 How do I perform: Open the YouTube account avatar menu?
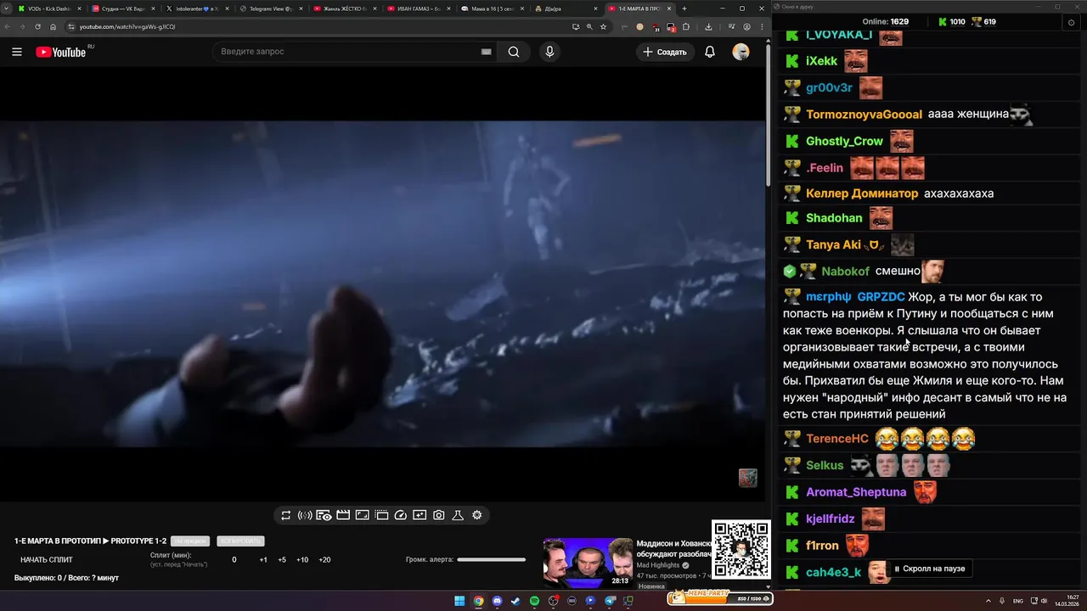point(741,52)
